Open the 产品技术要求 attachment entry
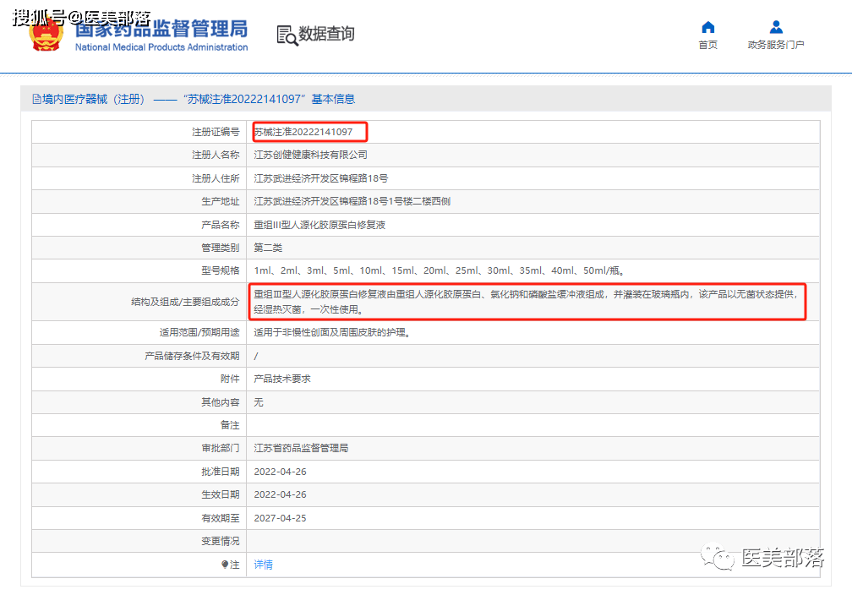Viewport: 852px width, 595px height. tap(282, 379)
